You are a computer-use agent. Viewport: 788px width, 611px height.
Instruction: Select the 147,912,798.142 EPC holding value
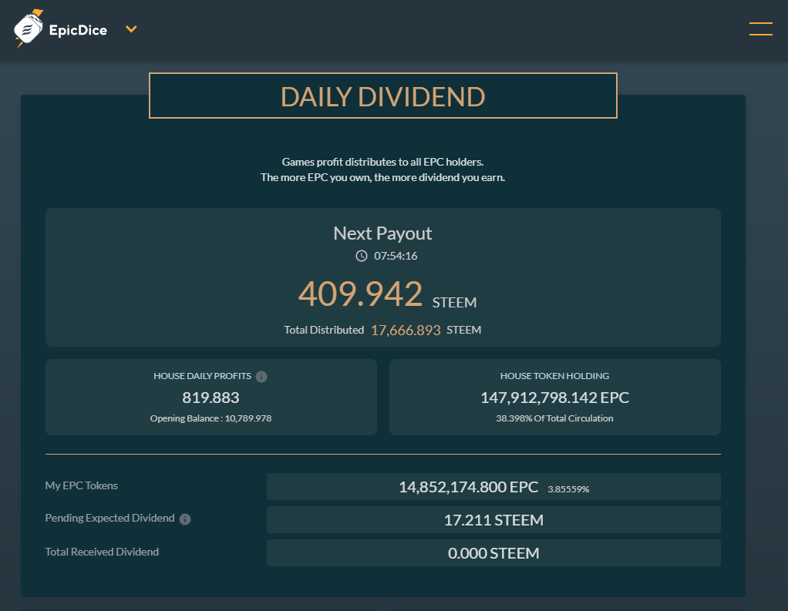pos(554,398)
